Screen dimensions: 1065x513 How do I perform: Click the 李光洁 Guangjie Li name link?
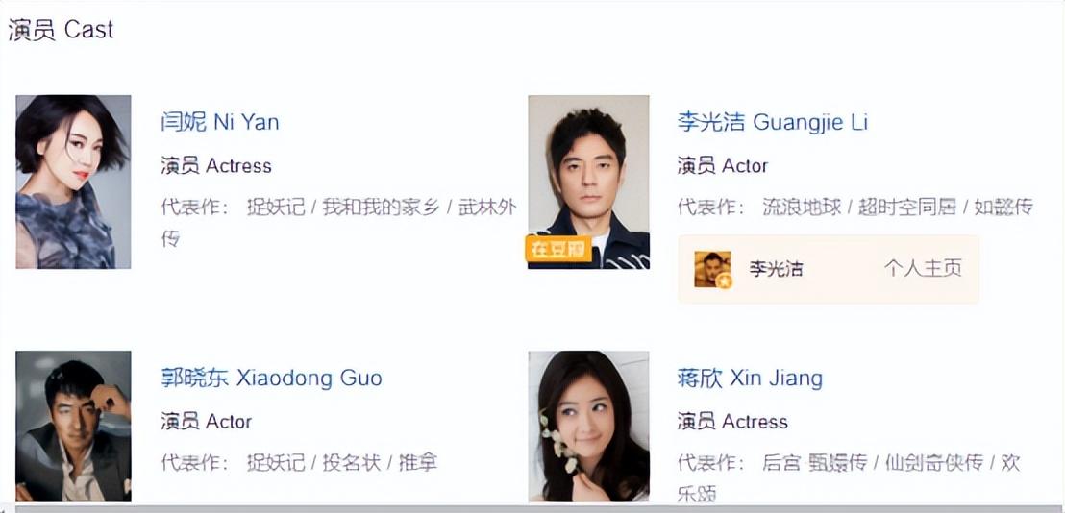pos(773,122)
